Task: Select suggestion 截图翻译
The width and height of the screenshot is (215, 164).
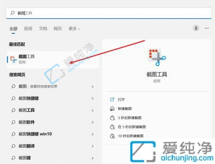Action: coord(27,146)
